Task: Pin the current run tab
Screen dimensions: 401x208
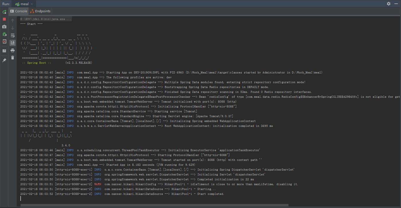Action: 4,60
